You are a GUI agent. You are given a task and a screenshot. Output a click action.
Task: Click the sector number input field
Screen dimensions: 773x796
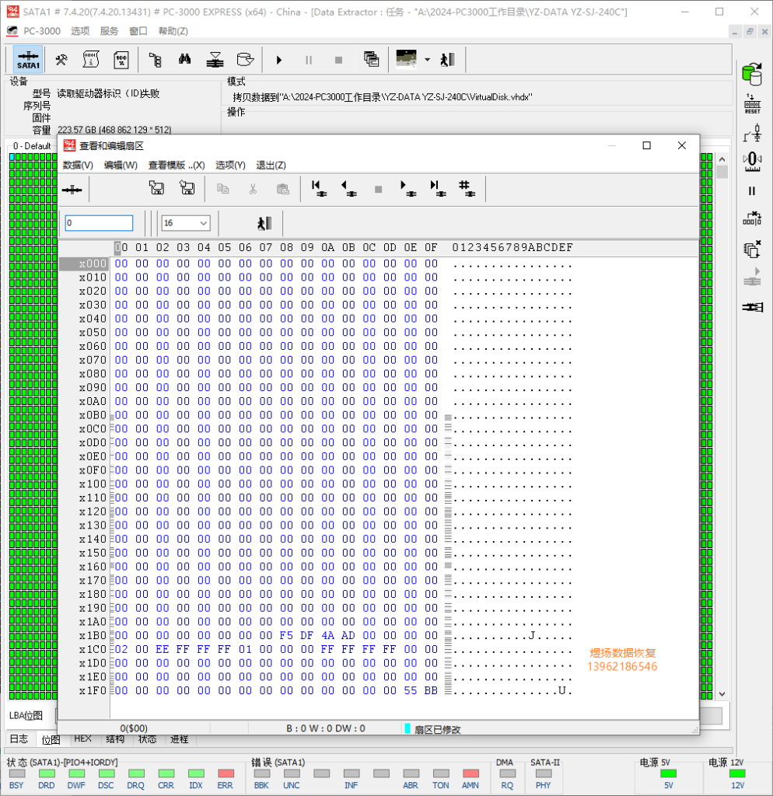[x=99, y=223]
